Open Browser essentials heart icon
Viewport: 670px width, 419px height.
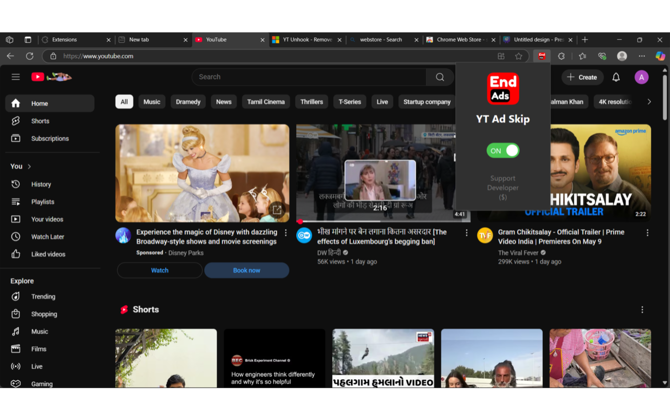click(x=602, y=56)
